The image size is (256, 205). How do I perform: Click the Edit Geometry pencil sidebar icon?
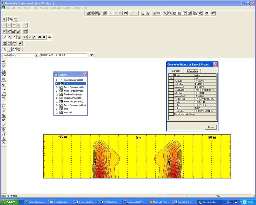pos(4,120)
